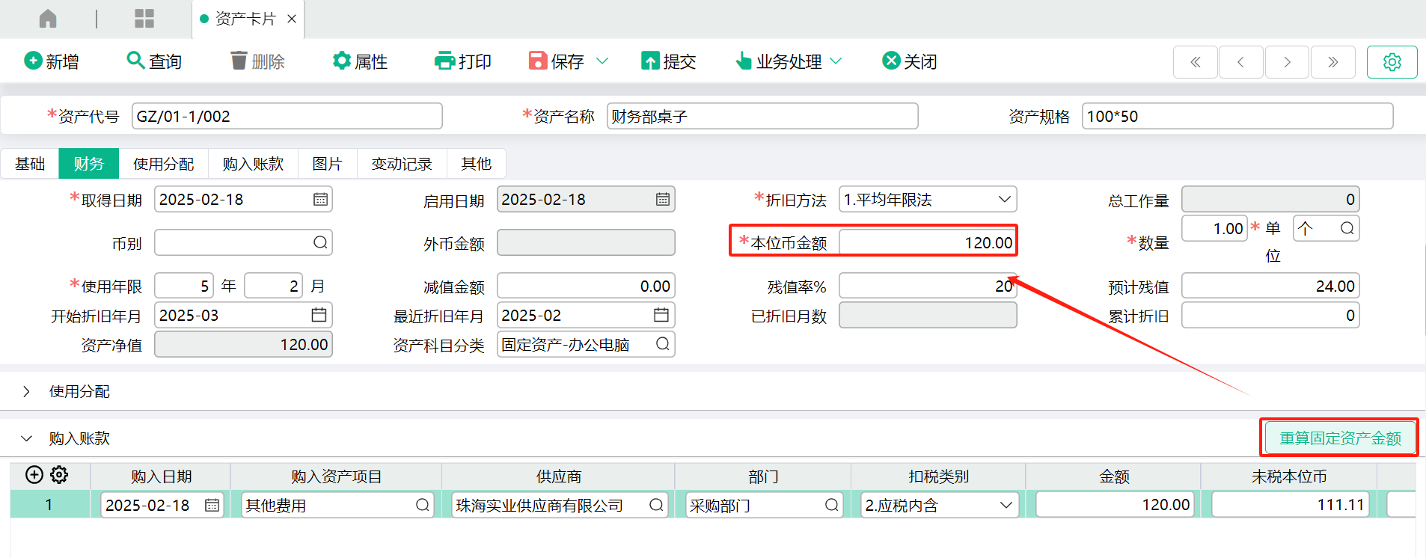Open calendar for 开始折旧年月
This screenshot has width=1426, height=558.
(319, 315)
